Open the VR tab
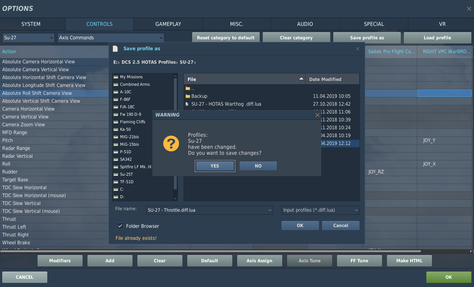This screenshot has height=287, width=474. 442,24
